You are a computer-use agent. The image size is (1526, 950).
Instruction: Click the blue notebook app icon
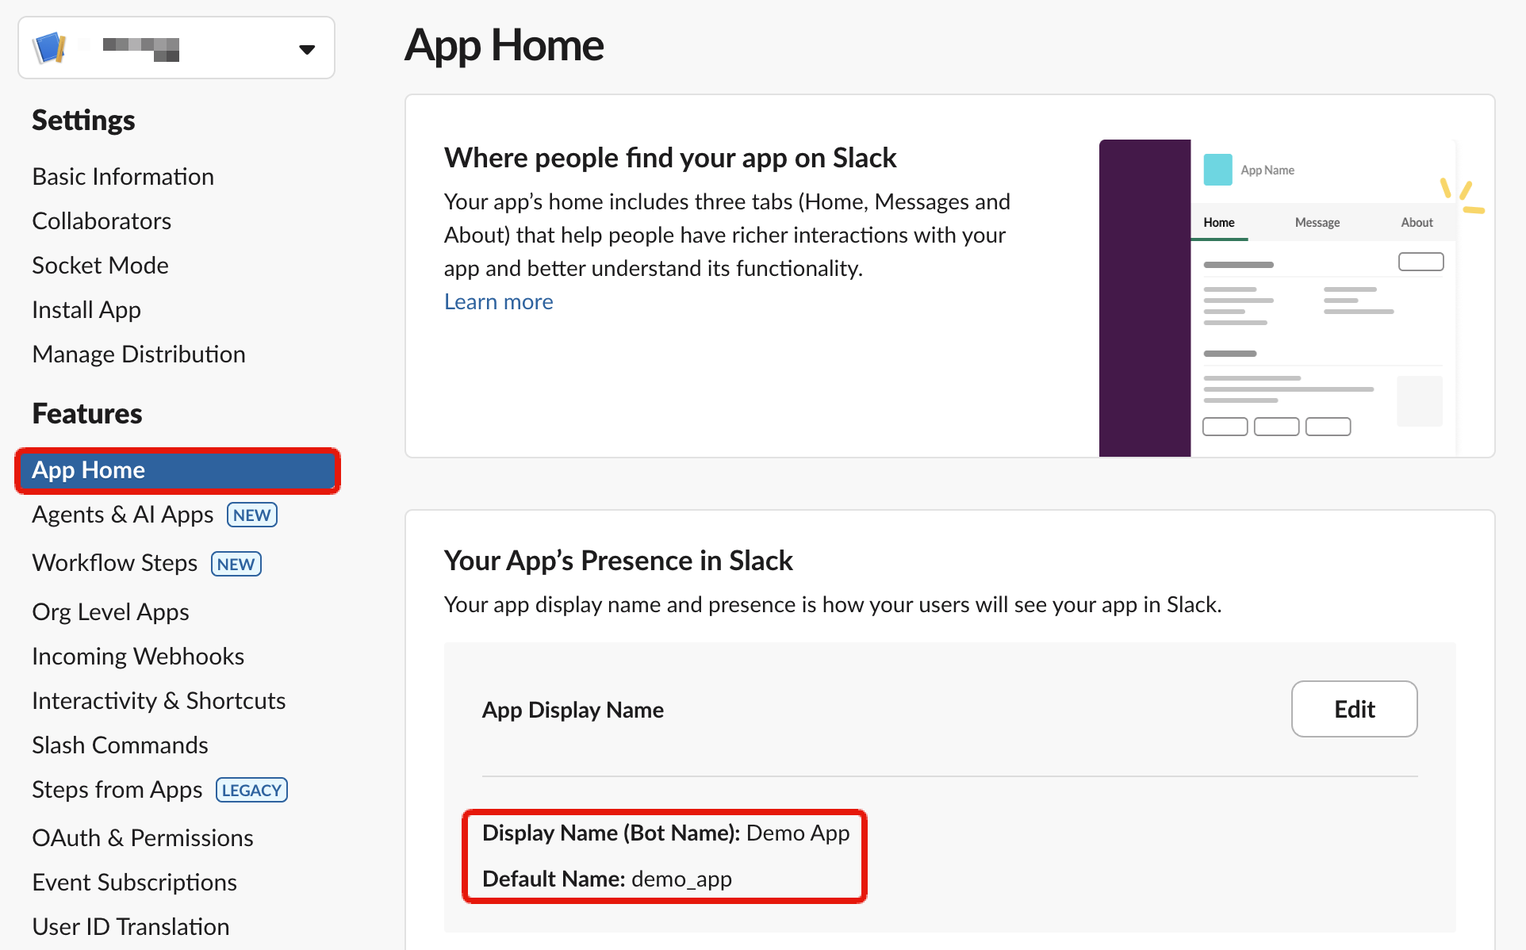pos(49,48)
